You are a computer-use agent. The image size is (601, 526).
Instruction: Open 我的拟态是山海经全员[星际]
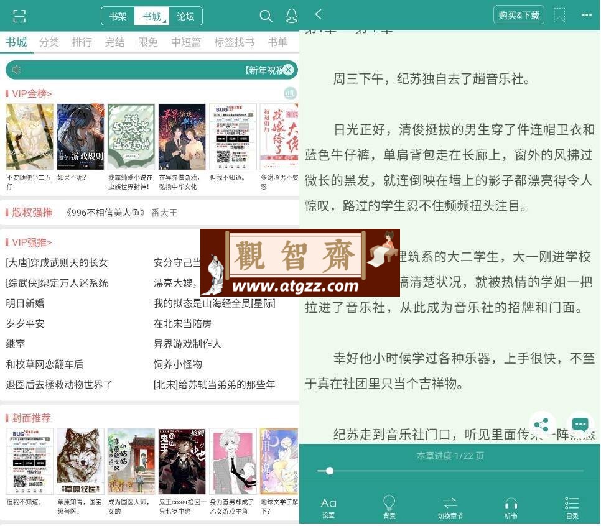coord(214,303)
